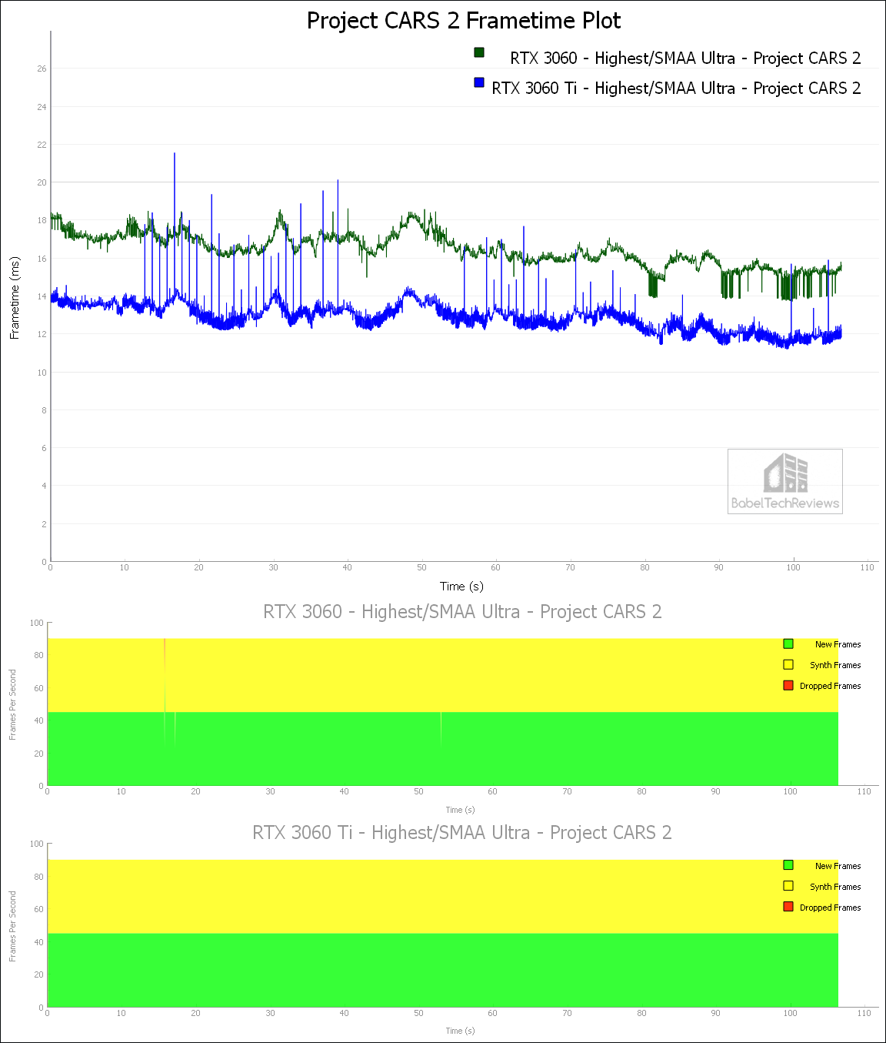Click the Time (s) label under RTX 3060 Ti chart
Viewport: 886px width, 1043px height.
coord(460,1031)
